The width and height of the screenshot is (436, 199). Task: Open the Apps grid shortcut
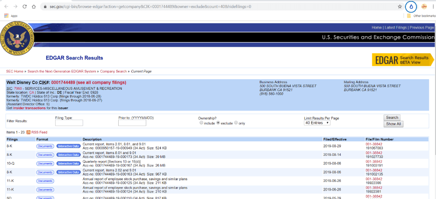coord(11,16)
